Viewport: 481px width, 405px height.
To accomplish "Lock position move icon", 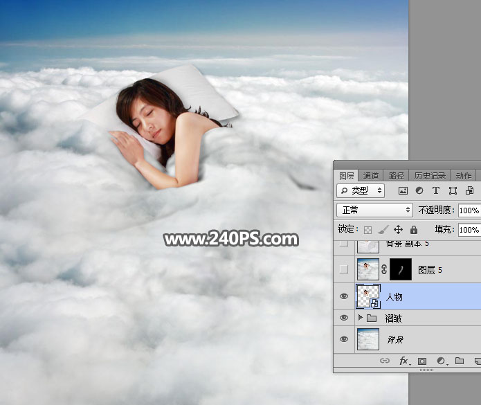I will [398, 229].
